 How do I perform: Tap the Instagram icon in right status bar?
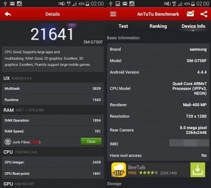click(132, 4)
